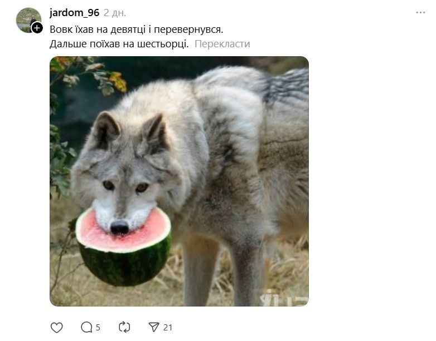Click the jardom_96 username

[74, 13]
